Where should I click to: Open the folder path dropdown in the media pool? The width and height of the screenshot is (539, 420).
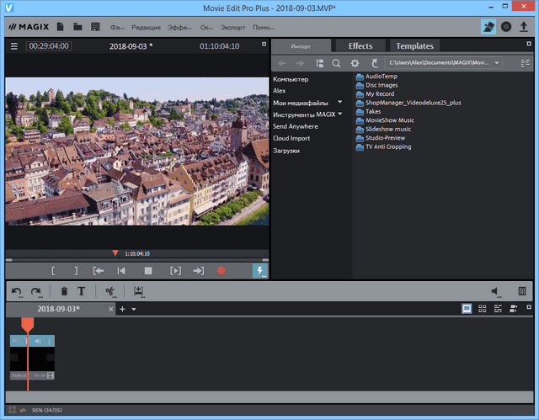tap(498, 63)
